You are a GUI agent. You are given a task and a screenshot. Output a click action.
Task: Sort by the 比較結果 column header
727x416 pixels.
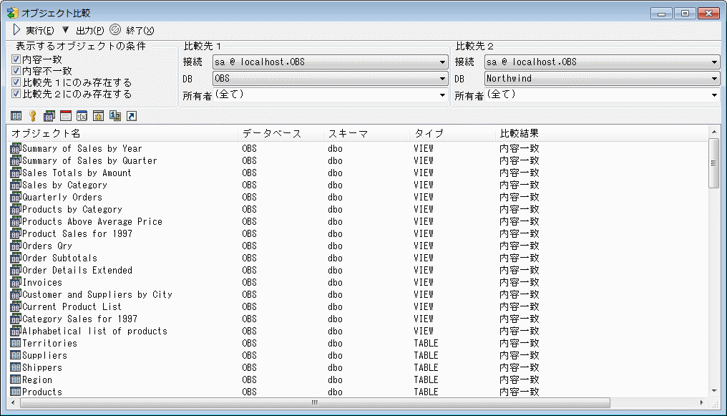point(519,133)
